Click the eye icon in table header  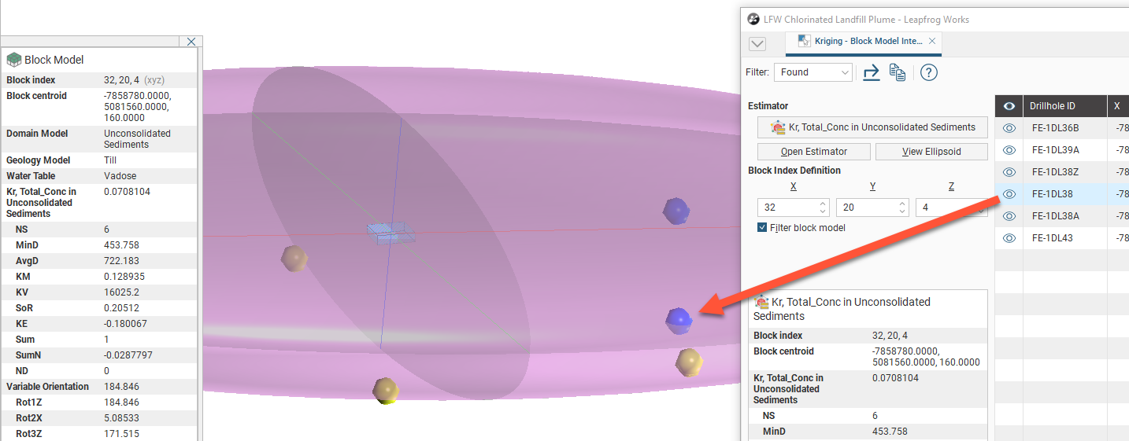click(x=1009, y=106)
